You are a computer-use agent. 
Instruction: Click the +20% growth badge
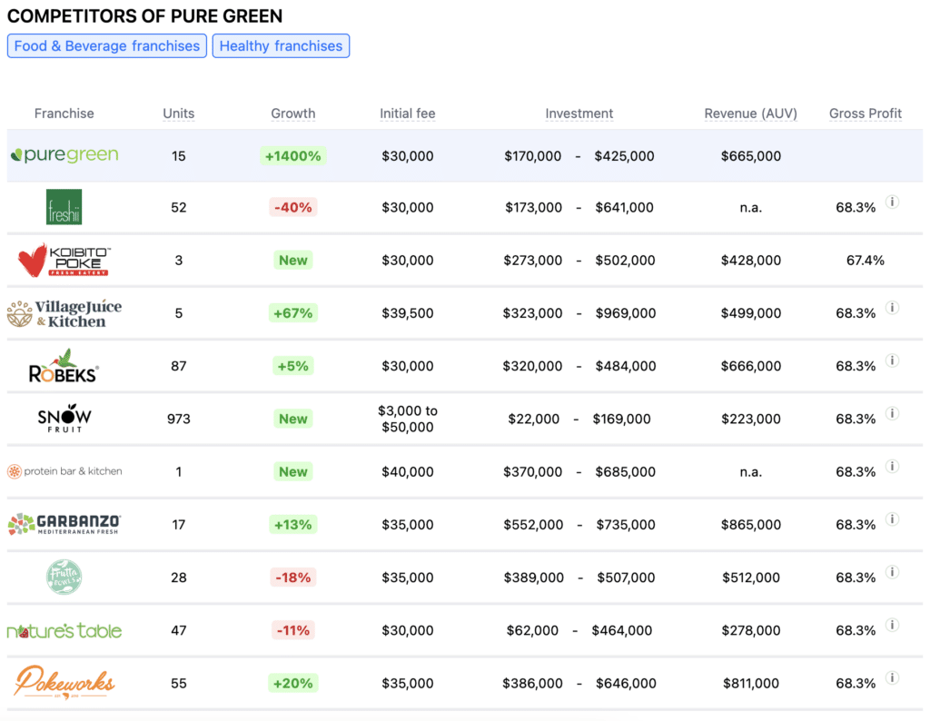[x=293, y=683]
